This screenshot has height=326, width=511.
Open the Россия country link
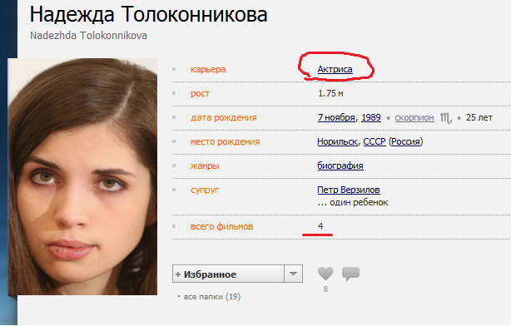[406, 141]
